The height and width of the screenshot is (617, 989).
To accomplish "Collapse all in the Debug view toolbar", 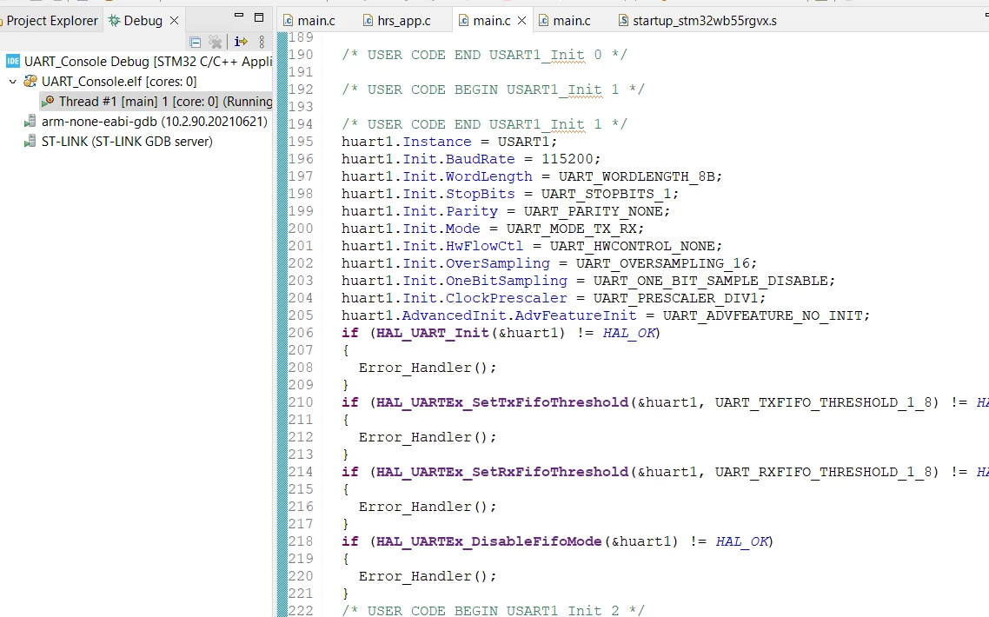I will point(195,43).
